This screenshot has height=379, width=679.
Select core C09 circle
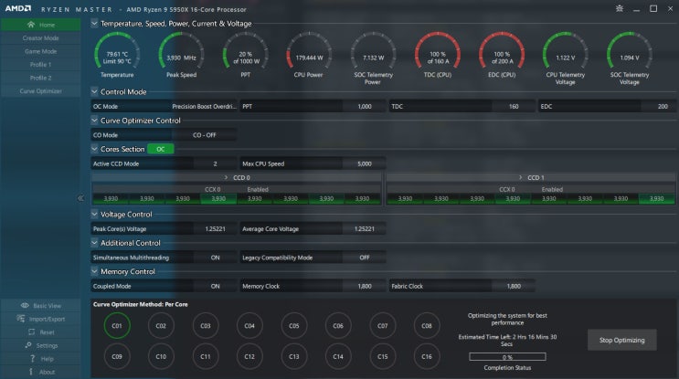(x=117, y=356)
